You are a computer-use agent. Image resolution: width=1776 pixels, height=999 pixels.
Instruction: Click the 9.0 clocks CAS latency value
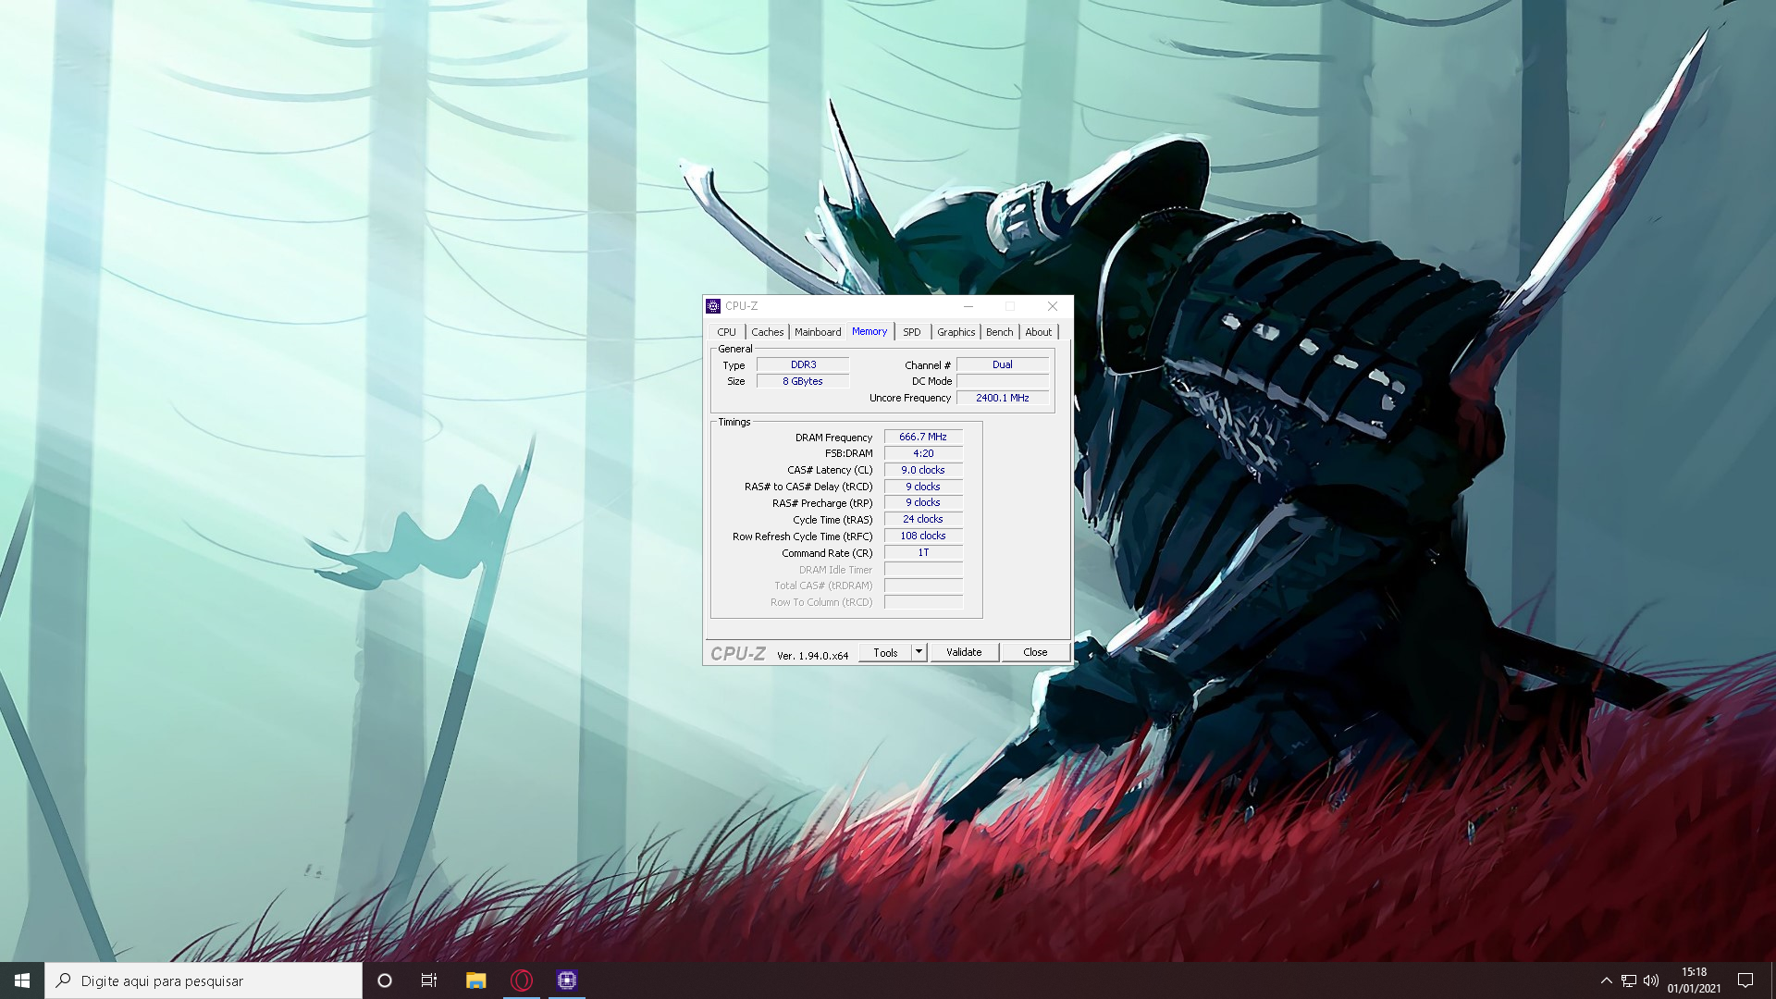point(923,470)
